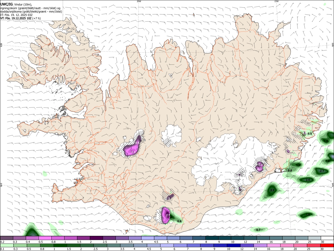Click the initial time 'IT: Fös. 19. 12. 2025 03Z'

(16, 15)
